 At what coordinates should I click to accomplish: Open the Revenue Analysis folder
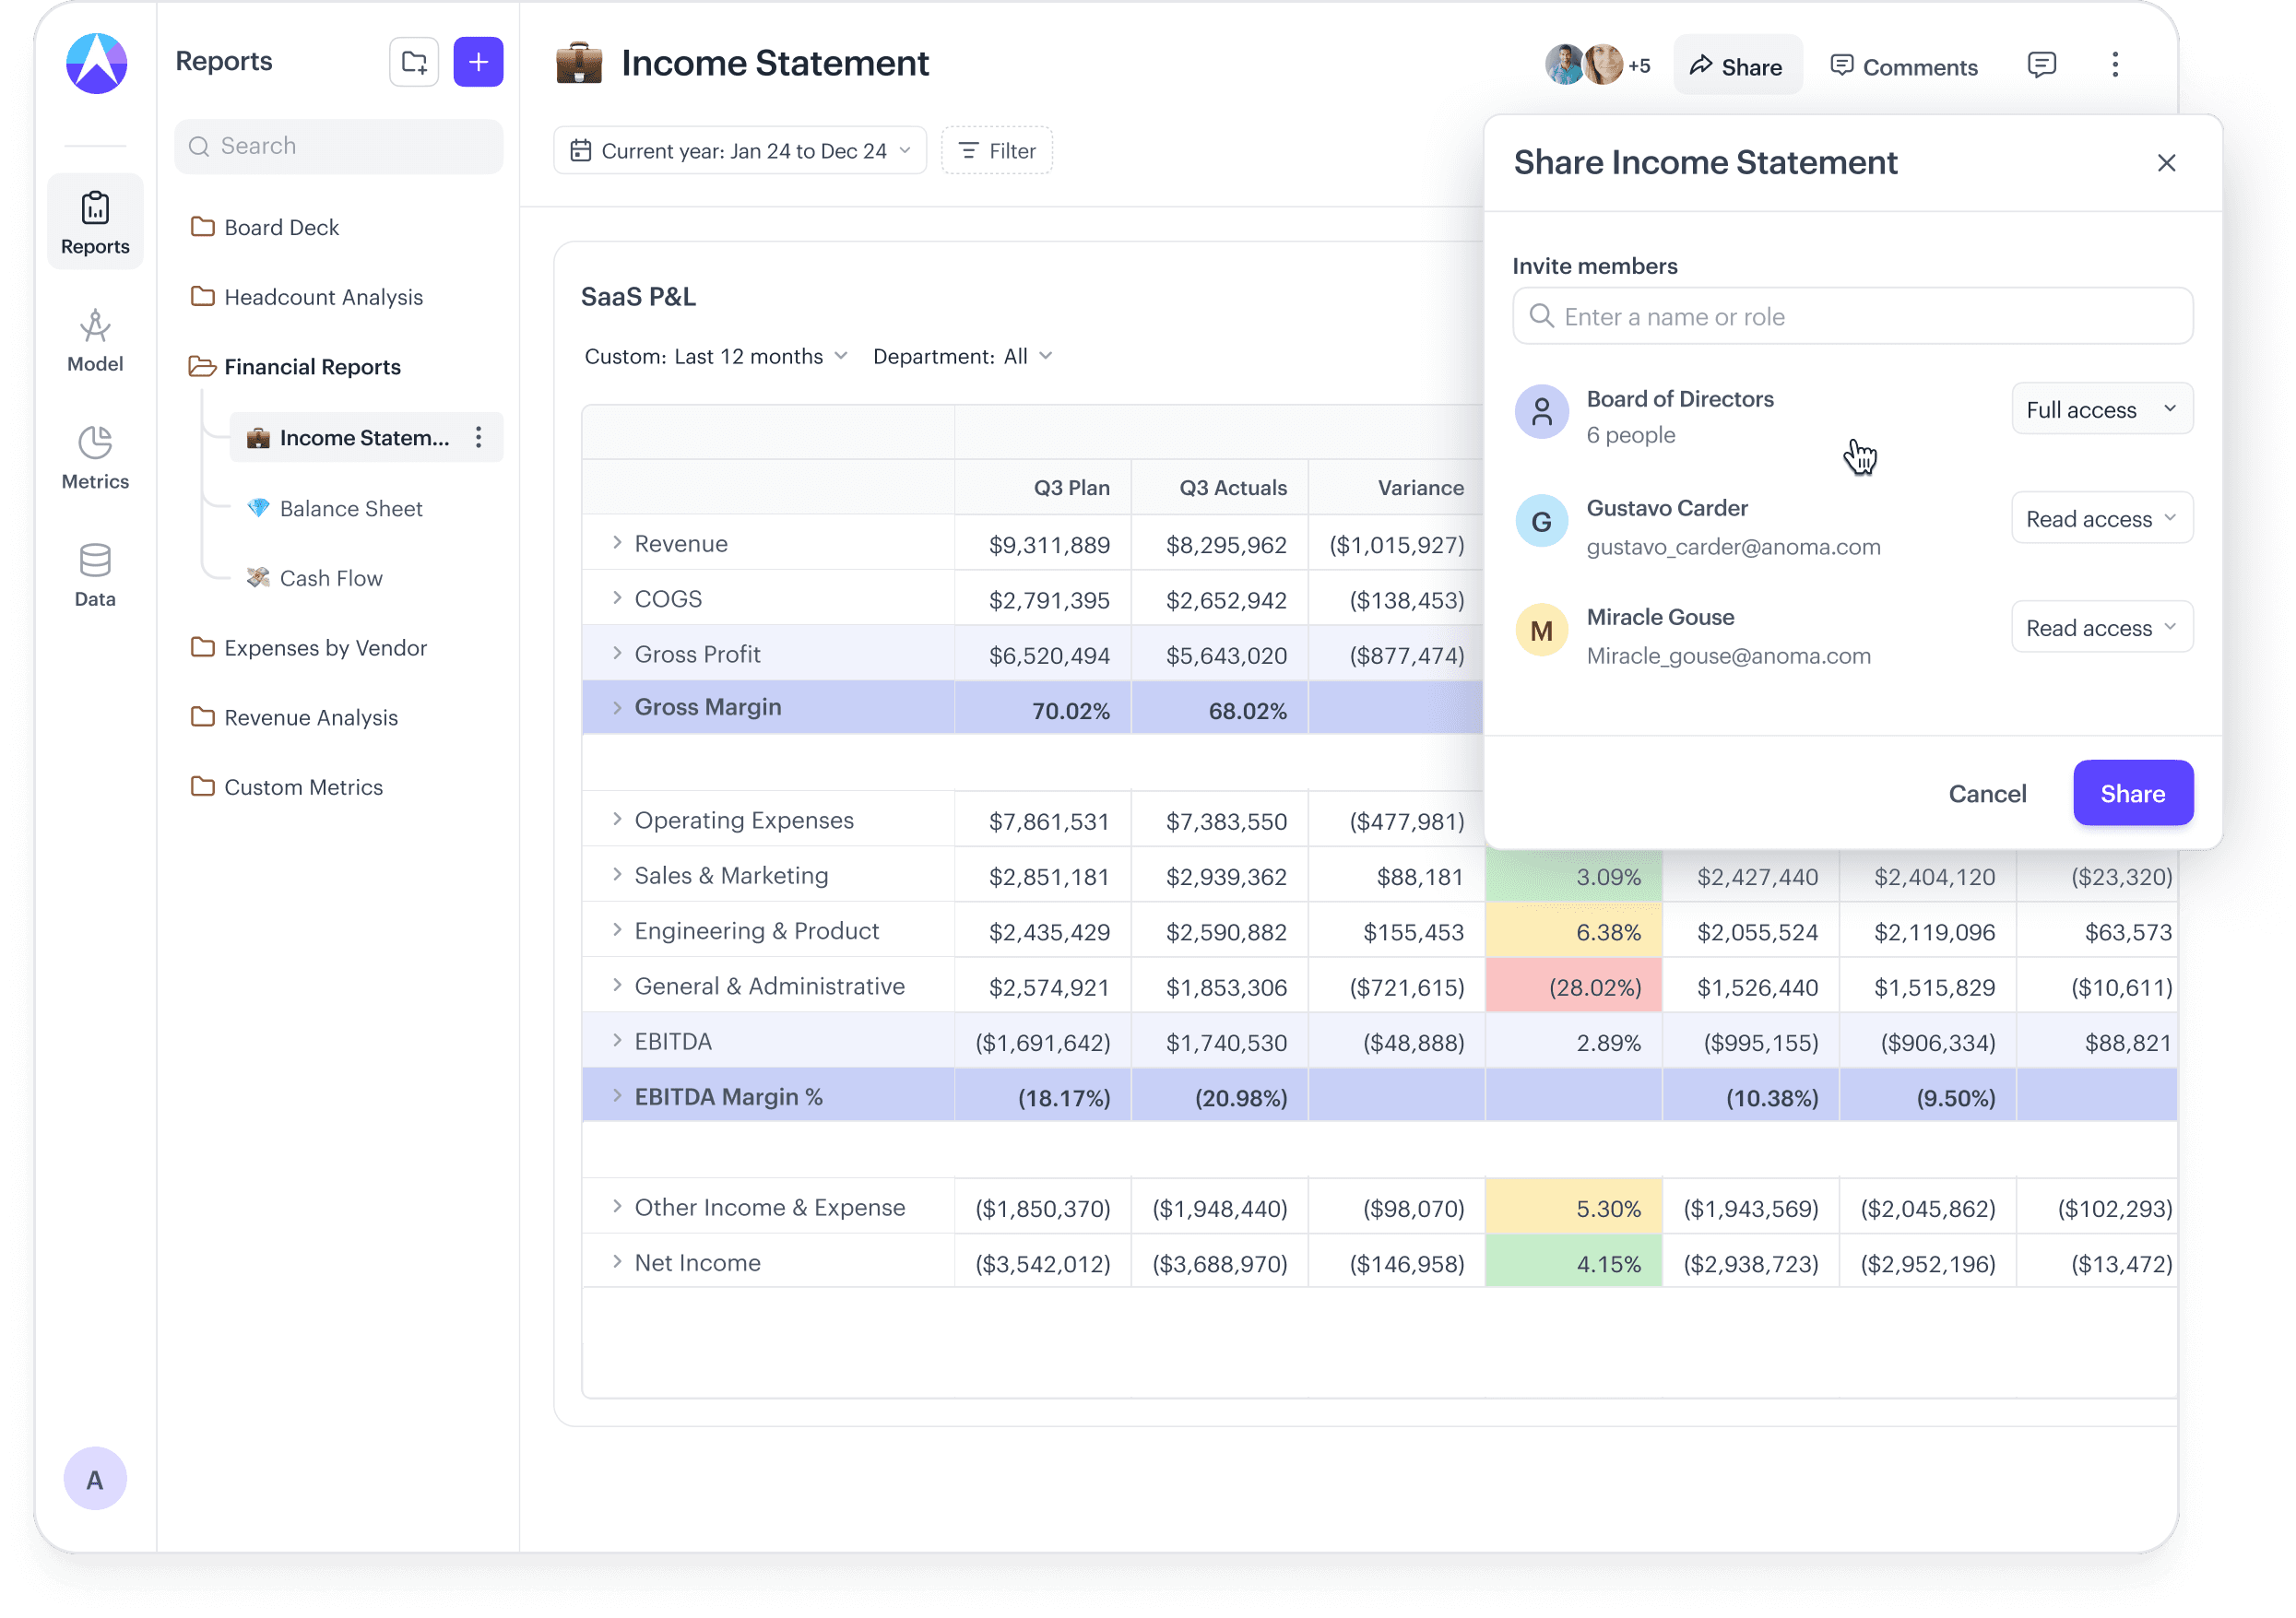click(x=294, y=717)
